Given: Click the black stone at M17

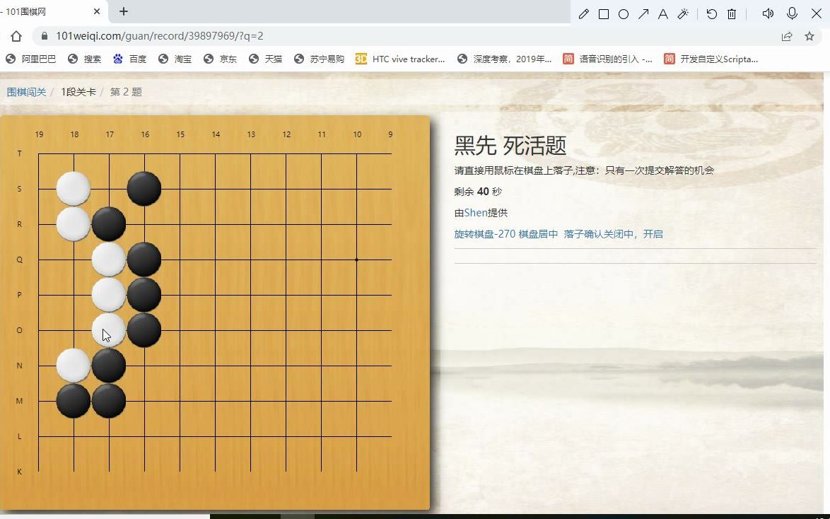Looking at the screenshot, I should tap(109, 401).
